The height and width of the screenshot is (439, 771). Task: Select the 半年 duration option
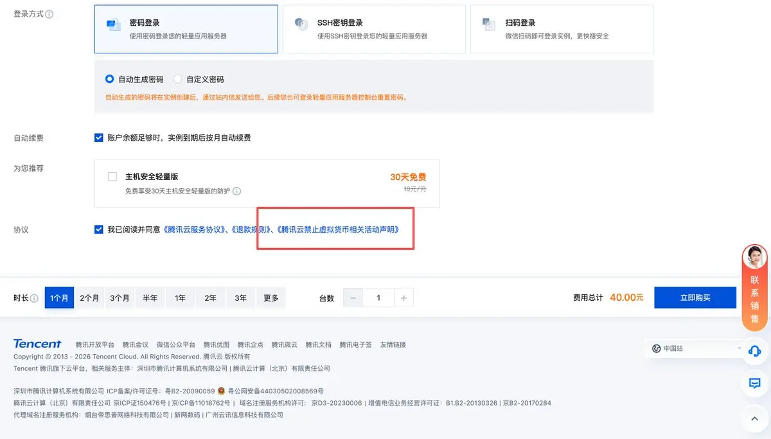coord(150,298)
